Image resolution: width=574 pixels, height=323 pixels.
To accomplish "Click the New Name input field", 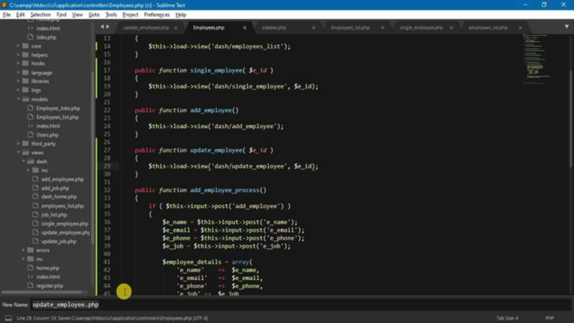I will tap(301, 305).
